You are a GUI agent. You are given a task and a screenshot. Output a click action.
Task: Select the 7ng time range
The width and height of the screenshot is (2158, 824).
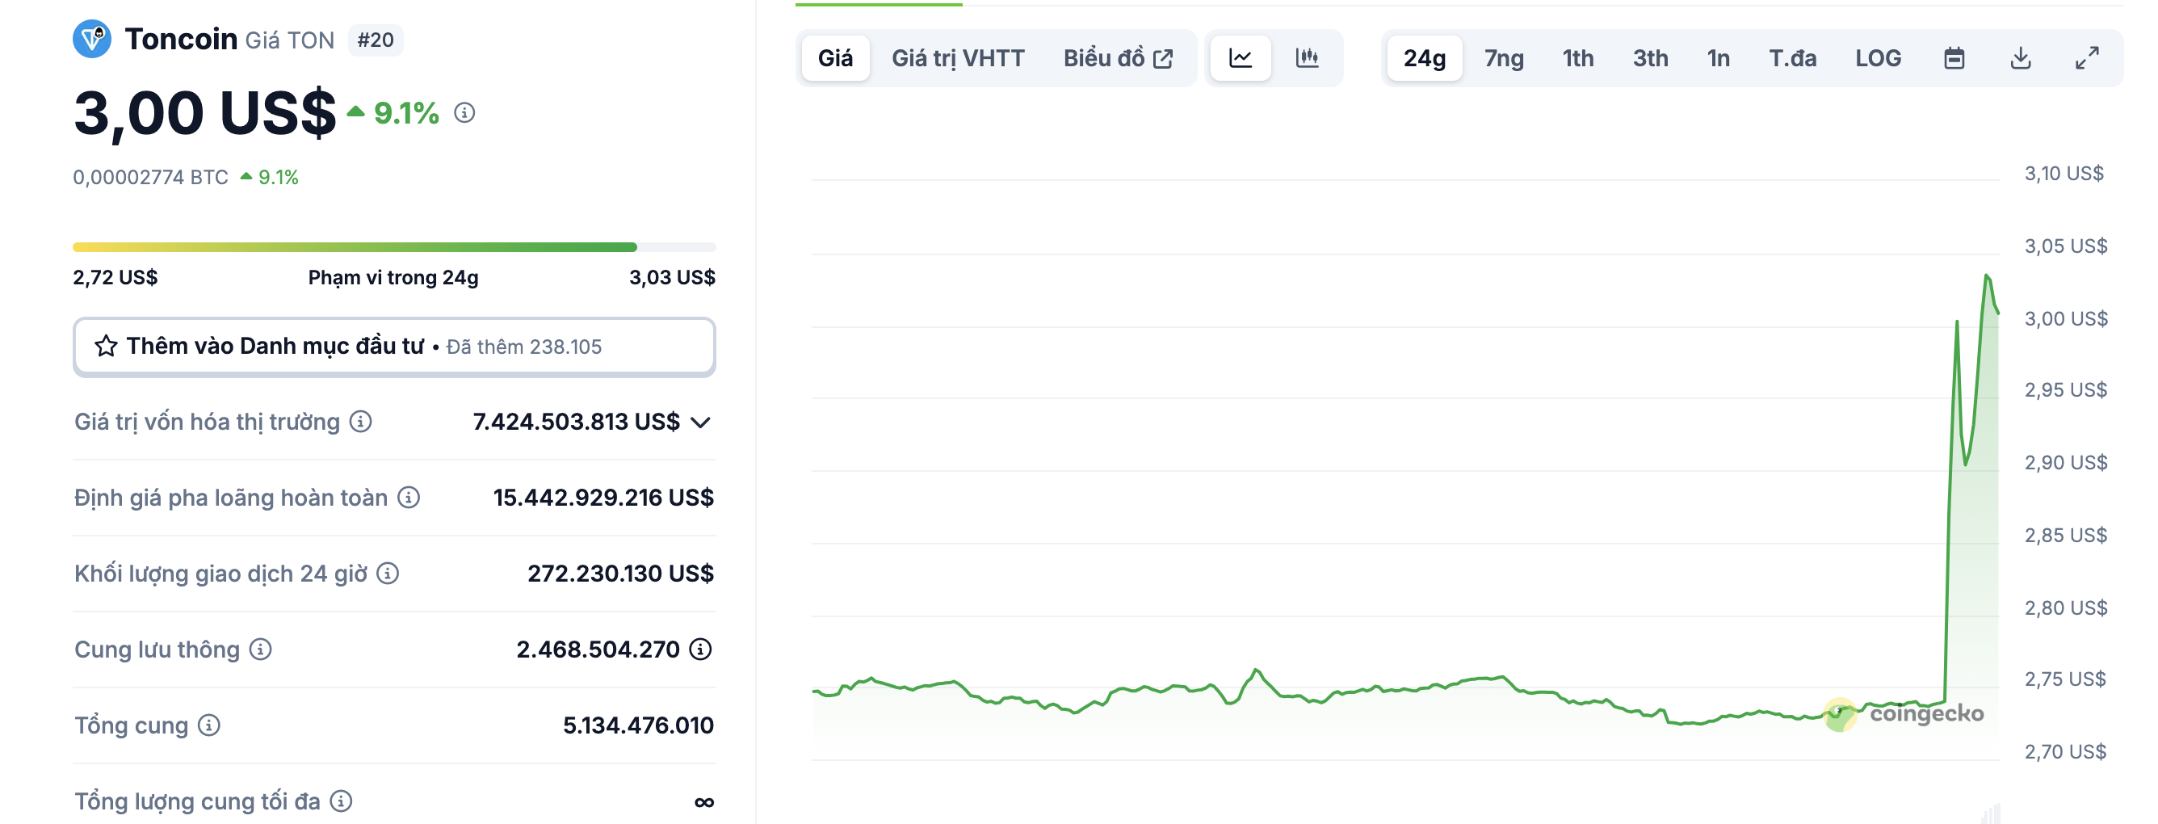click(x=1504, y=58)
